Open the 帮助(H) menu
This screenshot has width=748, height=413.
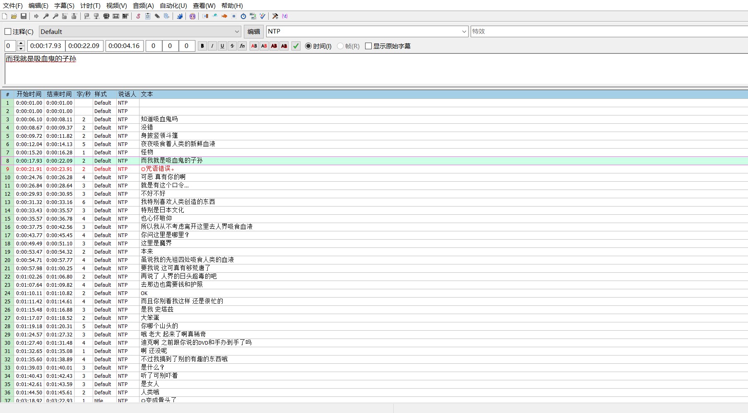232,6
